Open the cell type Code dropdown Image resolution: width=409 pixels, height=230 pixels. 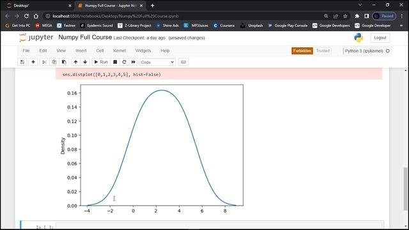(x=158, y=62)
